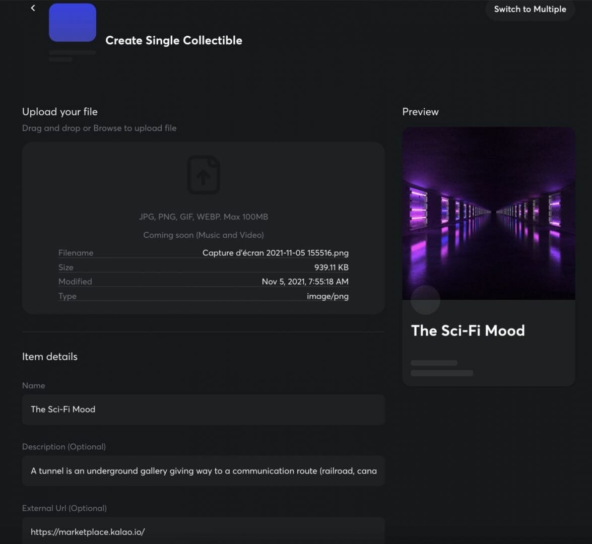The image size is (592, 544).
Task: Click the blue profile avatar square
Action: 73,23
